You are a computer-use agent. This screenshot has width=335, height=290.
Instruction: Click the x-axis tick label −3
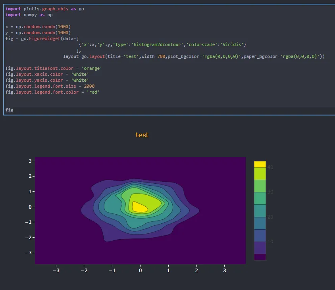pos(56,271)
